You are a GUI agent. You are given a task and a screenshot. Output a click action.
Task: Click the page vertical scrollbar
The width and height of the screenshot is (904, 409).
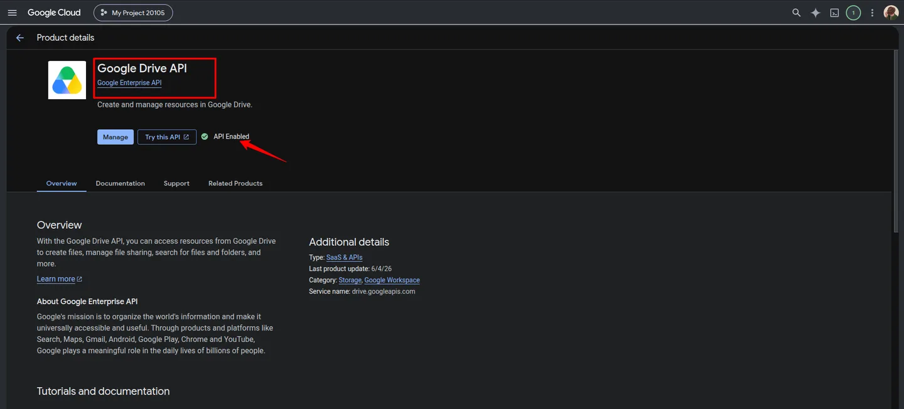(x=895, y=141)
